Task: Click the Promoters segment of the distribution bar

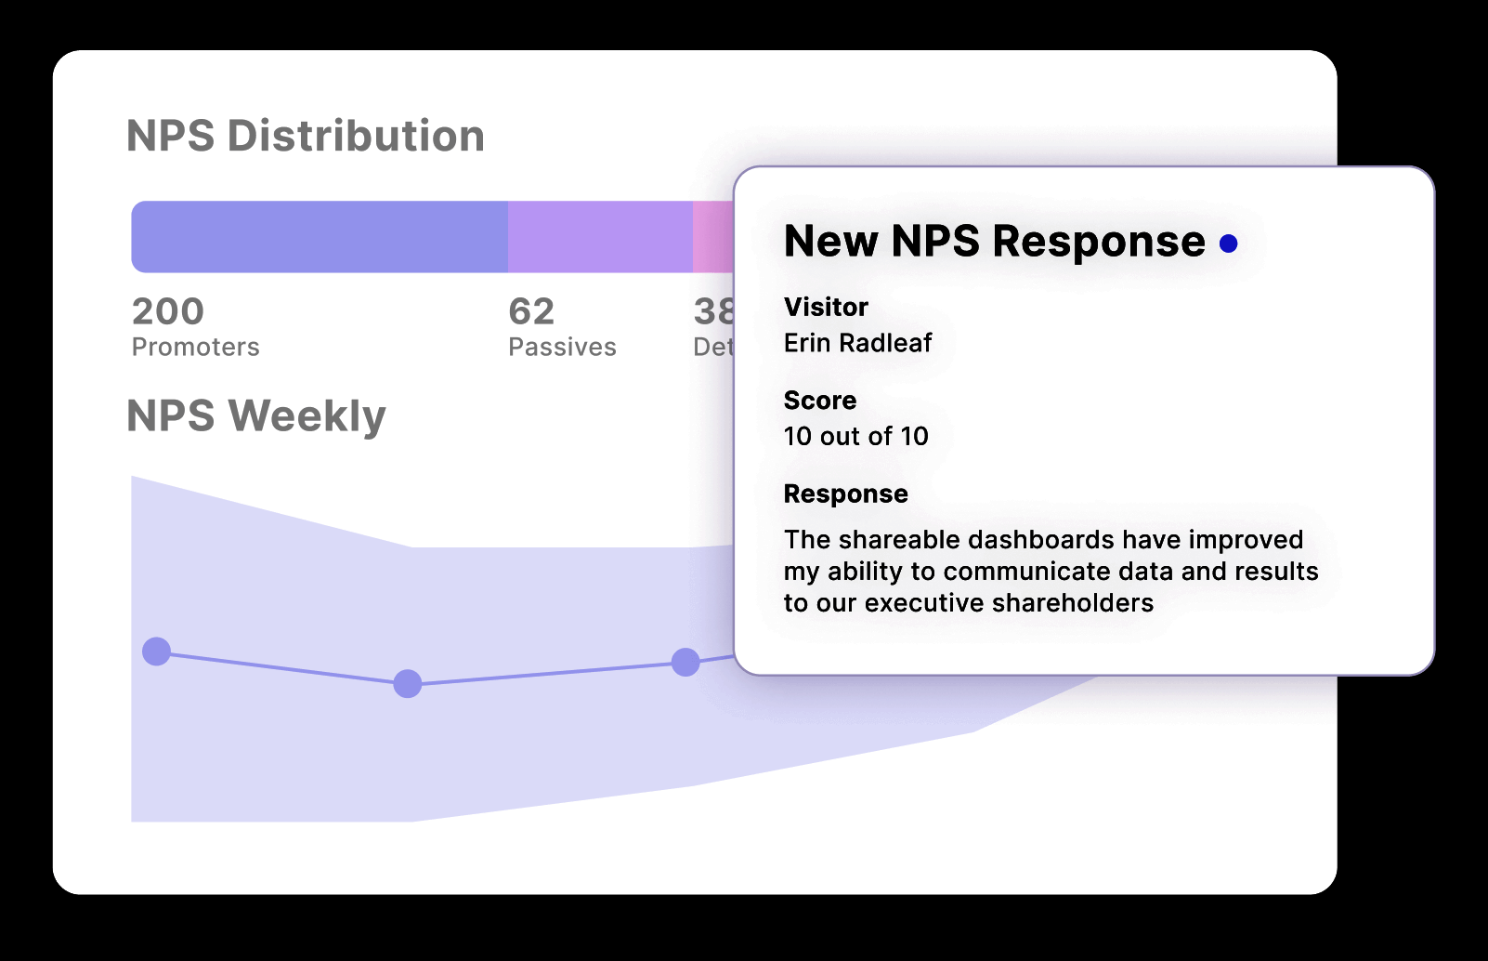Action: (320, 237)
